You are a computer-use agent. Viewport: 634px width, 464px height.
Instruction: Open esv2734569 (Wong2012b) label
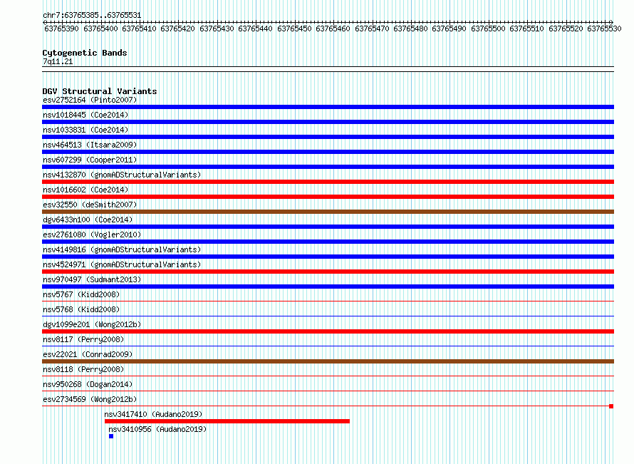point(90,399)
